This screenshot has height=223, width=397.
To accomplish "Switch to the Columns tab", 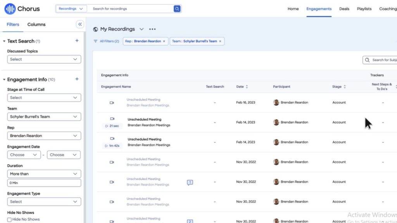I will click(36, 24).
